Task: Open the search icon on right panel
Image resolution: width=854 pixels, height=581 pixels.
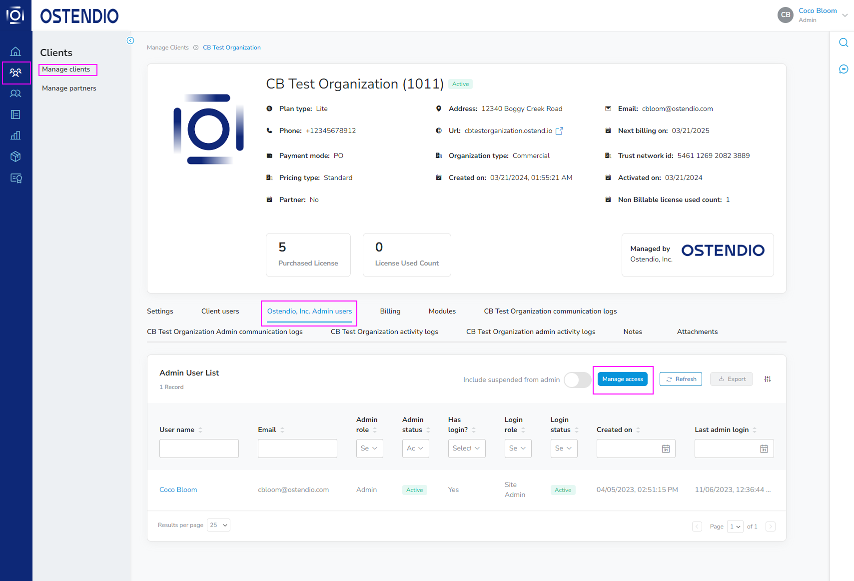Action: [844, 42]
